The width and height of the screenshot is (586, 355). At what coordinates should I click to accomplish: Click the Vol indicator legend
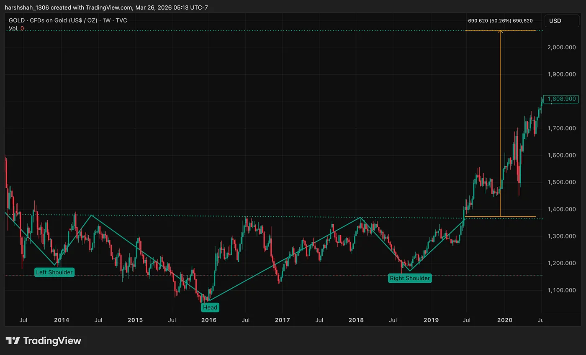[x=16, y=28]
